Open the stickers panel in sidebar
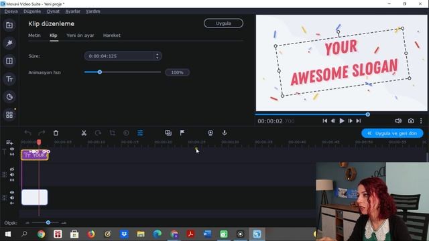The width and height of the screenshot is (429, 241). pos(9,96)
